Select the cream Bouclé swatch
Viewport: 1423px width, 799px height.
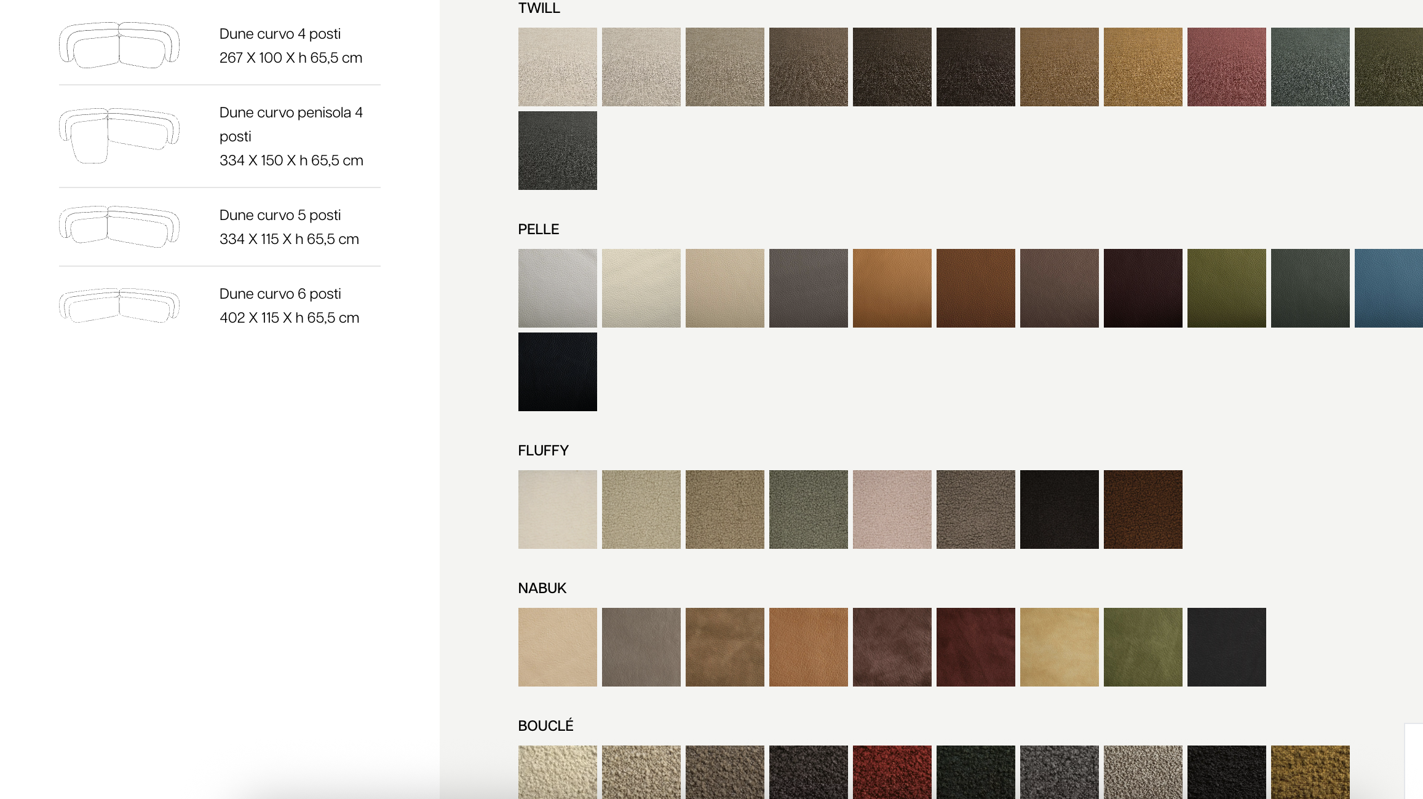[x=558, y=772]
